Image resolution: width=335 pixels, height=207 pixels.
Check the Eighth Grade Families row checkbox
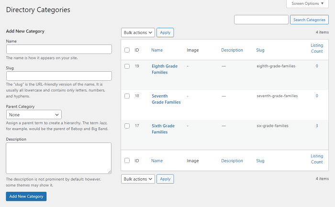[x=127, y=66]
